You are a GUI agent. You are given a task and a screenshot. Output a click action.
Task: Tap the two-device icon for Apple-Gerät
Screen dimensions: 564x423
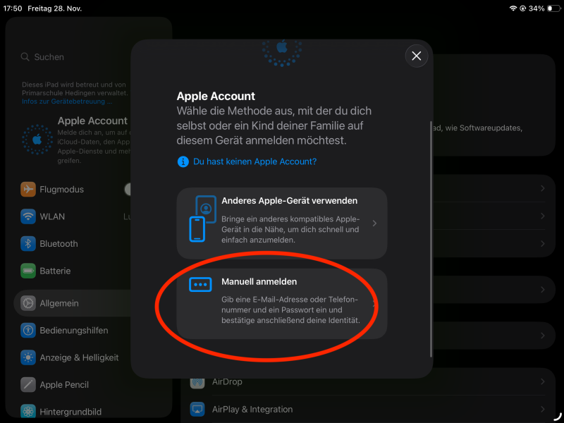(x=202, y=218)
